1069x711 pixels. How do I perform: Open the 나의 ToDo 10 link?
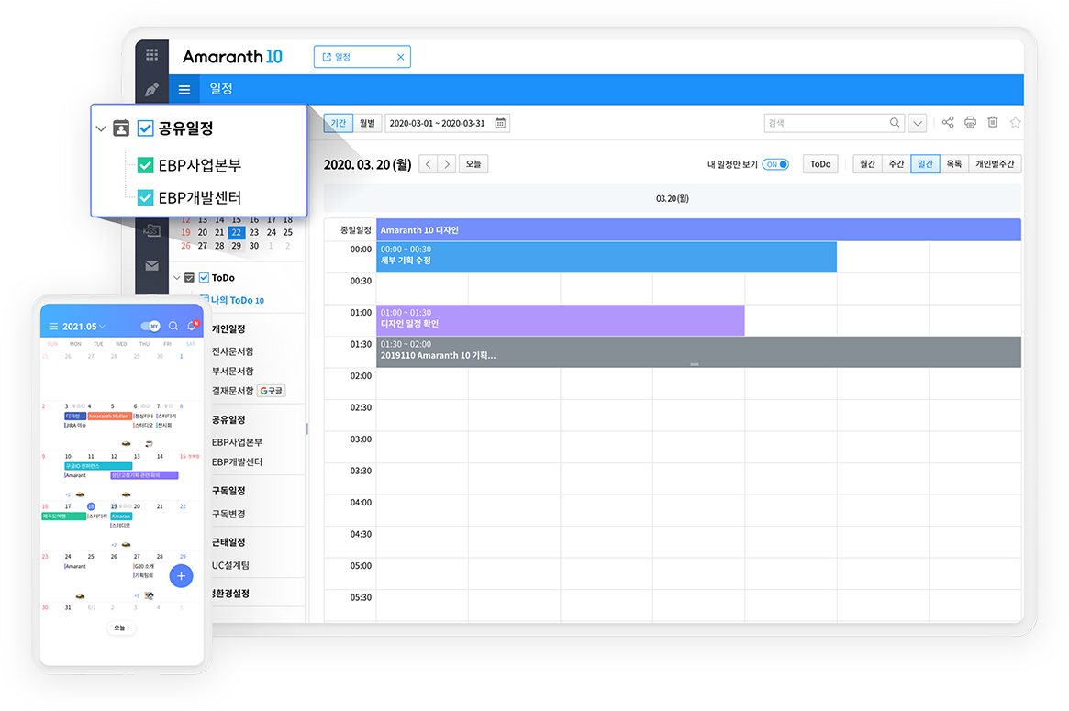pos(238,300)
